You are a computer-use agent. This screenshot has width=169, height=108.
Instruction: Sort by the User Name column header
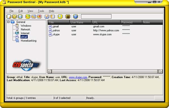click(80, 22)
